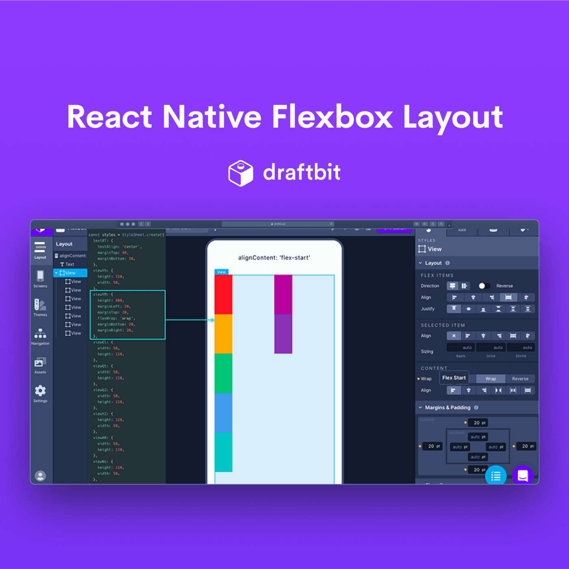Switch to the Layout sidebar tab
569x569 pixels.
click(x=40, y=249)
